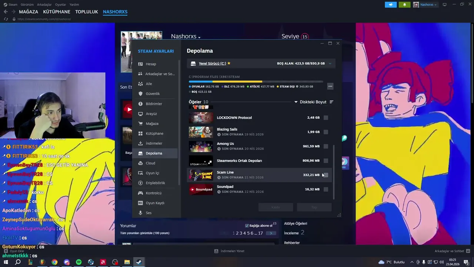474x267 pixels.
Task: Tick the Steamworks Ortak Depoları checkbox
Action: (326, 161)
